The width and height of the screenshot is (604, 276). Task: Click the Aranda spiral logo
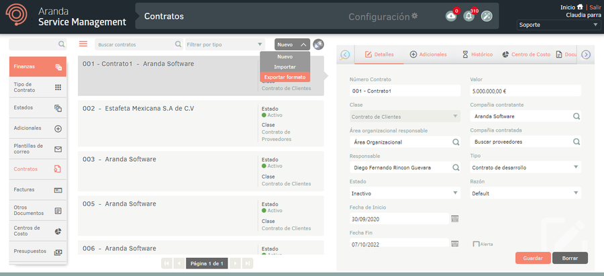pyautogui.click(x=17, y=15)
